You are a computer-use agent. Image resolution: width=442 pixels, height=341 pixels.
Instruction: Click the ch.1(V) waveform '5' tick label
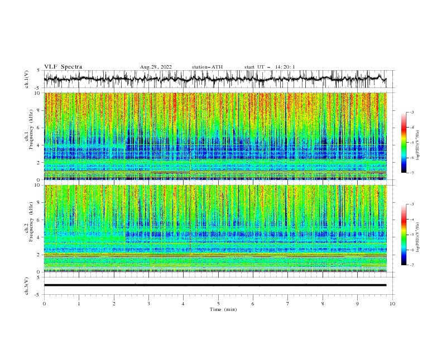tap(39, 71)
